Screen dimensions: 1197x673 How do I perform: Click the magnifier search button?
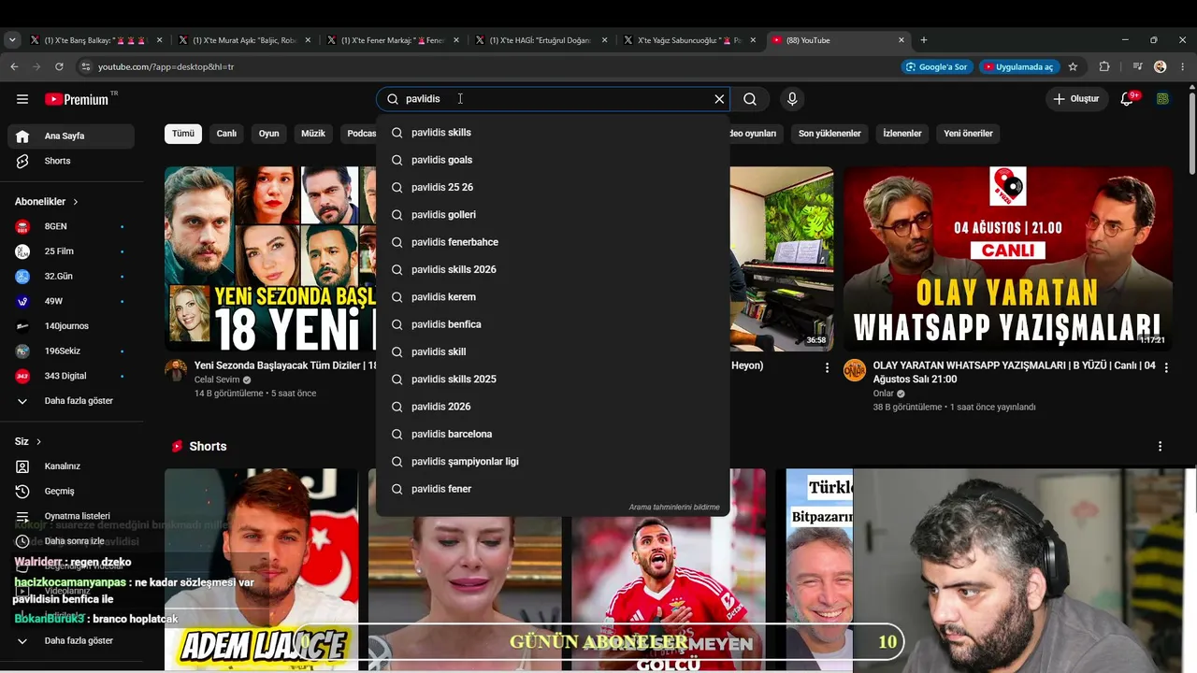(x=750, y=99)
